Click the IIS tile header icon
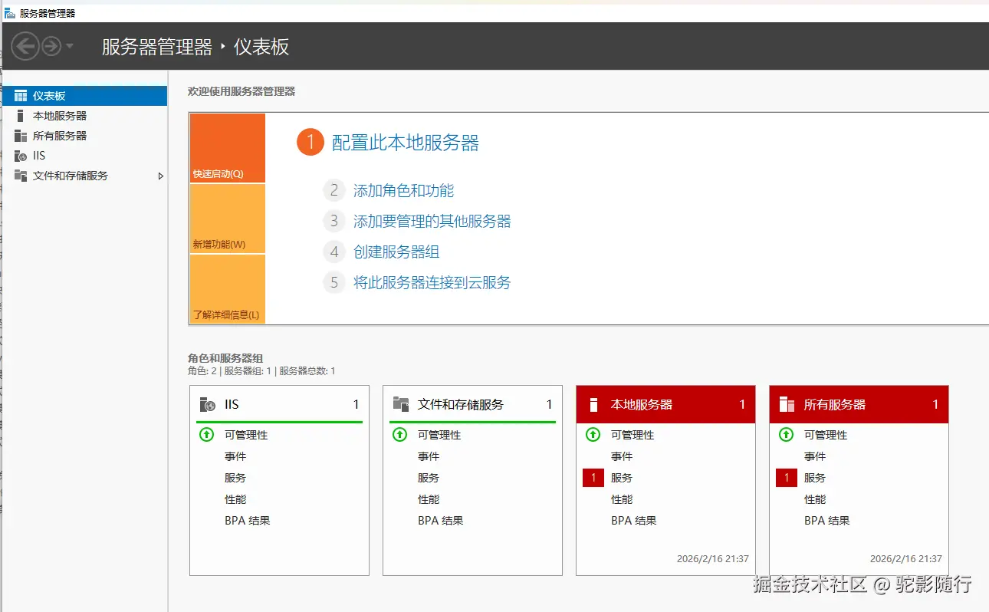The image size is (989, 612). point(207,405)
